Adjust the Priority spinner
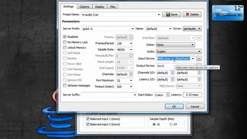The height and width of the screenshot is (139, 247). click(x=131, y=37)
